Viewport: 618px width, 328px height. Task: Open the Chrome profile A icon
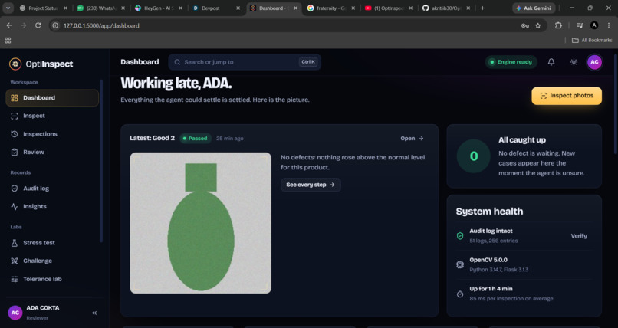click(x=594, y=25)
